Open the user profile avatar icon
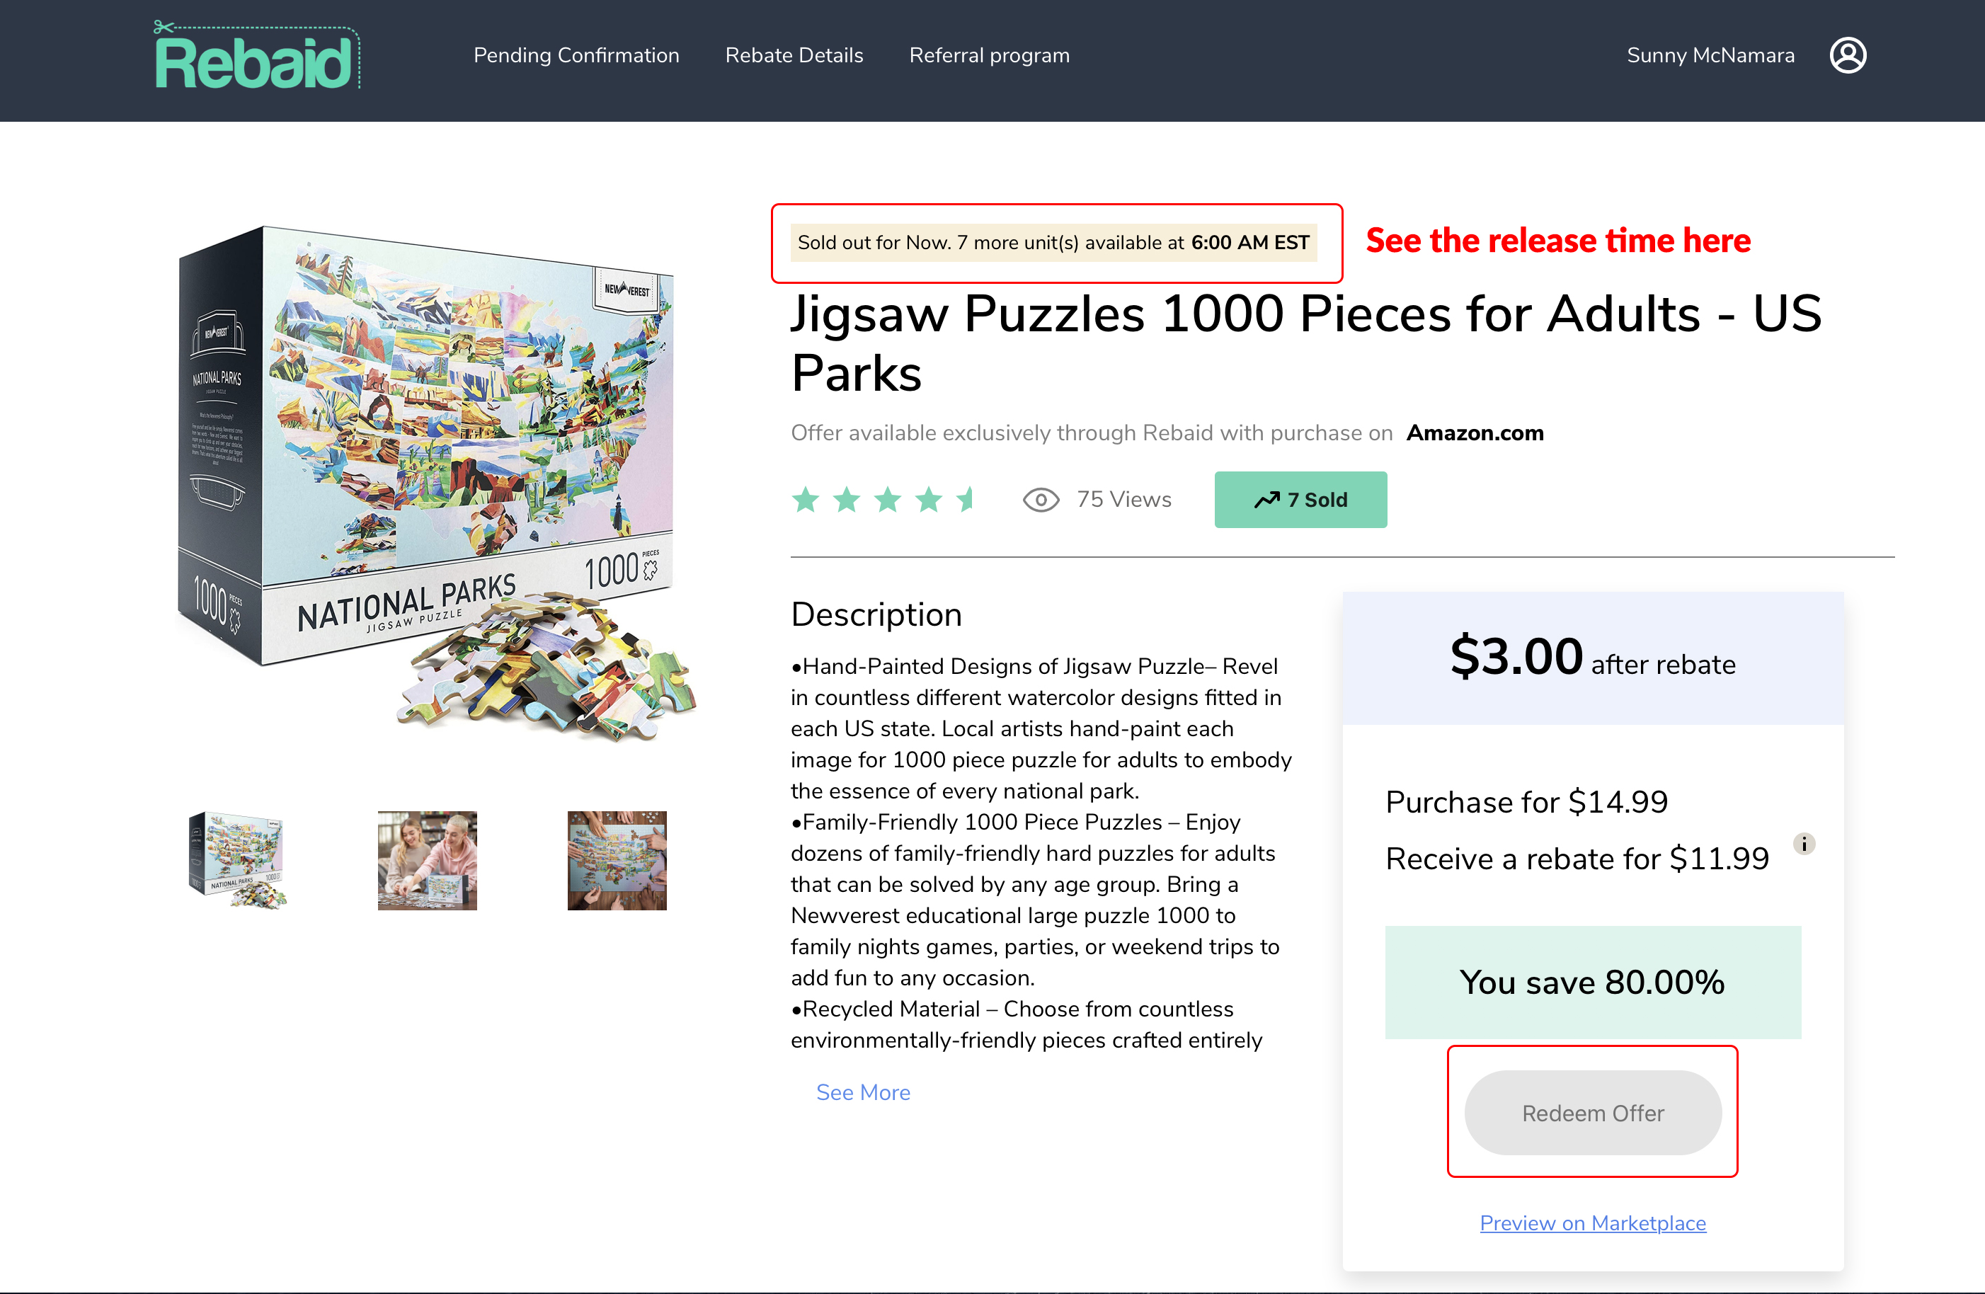1985x1294 pixels. click(x=1848, y=56)
